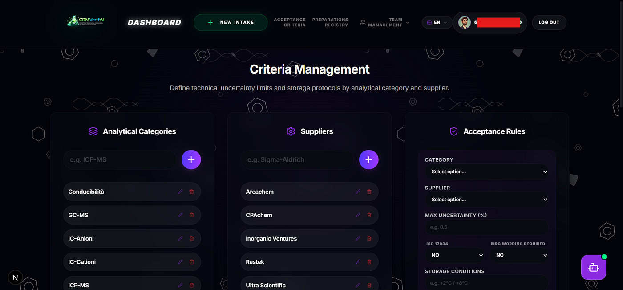The height and width of the screenshot is (290, 623).
Task: Click the Suppliers gear icon
Action: coord(291,131)
